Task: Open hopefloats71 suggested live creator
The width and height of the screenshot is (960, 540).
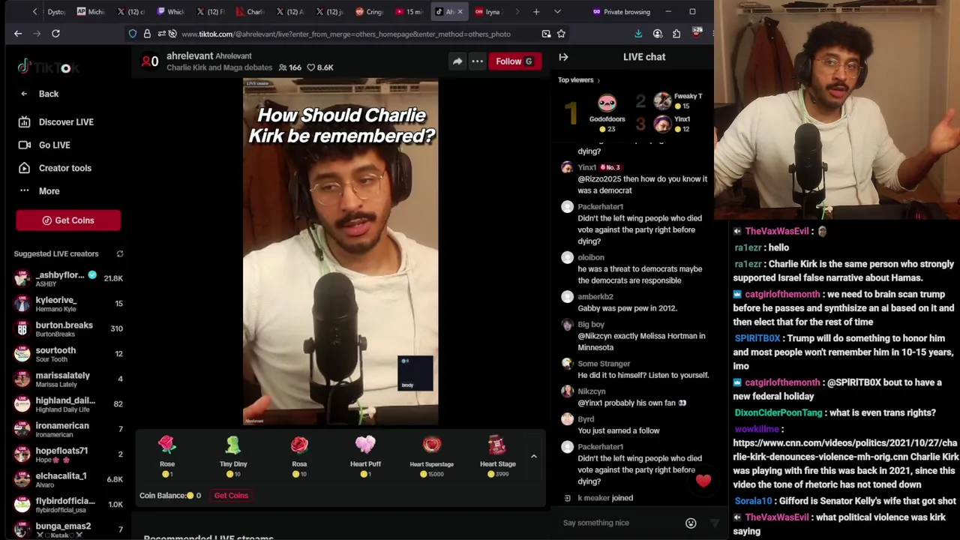Action: (67, 454)
